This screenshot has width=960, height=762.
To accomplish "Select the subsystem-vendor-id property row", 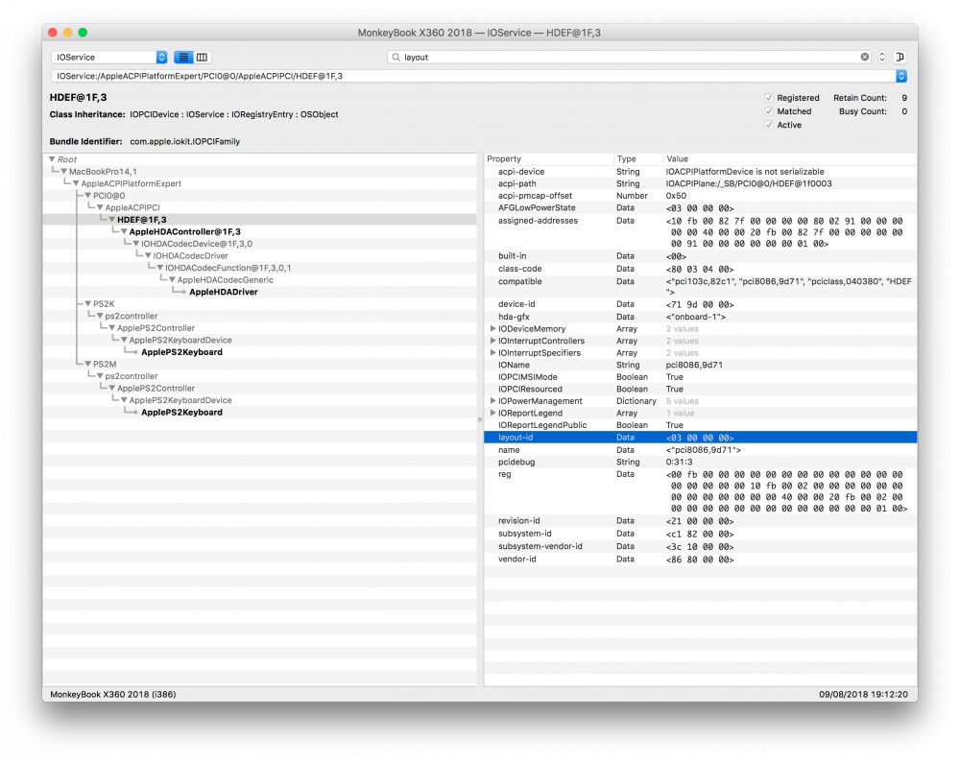I will (701, 546).
